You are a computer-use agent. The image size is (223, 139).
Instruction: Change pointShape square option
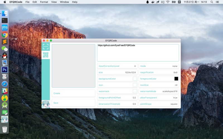click(x=159, y=104)
